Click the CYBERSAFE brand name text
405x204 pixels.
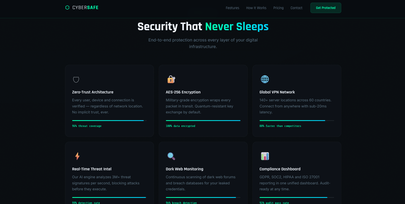point(85,8)
